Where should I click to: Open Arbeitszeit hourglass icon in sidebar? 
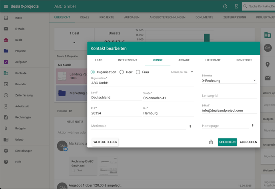6,106
